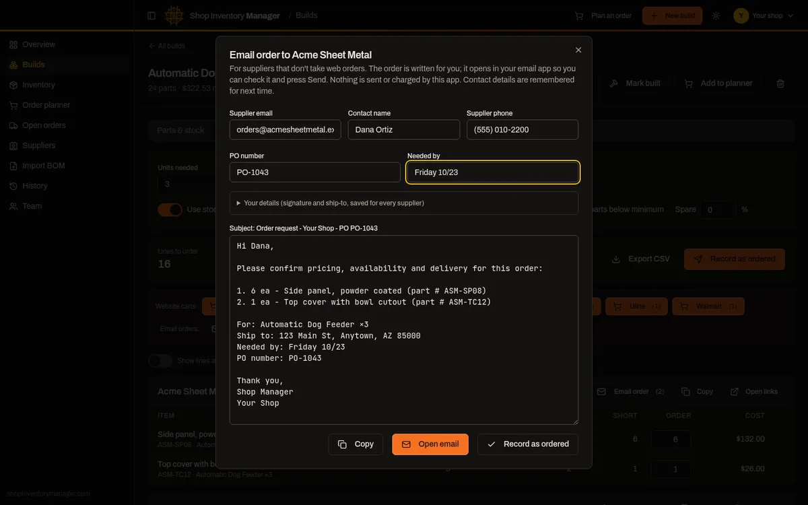Toggle the sidebar panel icon

(151, 15)
